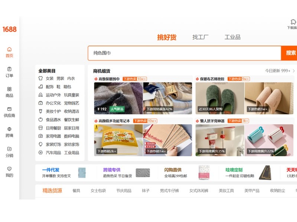This screenshot has height=222, width=297.
Task: Click the 1688 logo
Action: pyautogui.click(x=10, y=29)
